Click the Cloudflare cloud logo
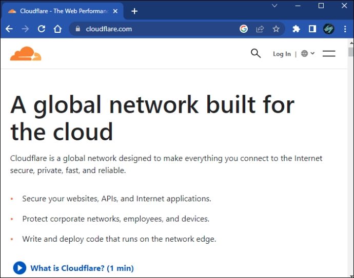Screen dimensions: 354x278 click(x=26, y=54)
